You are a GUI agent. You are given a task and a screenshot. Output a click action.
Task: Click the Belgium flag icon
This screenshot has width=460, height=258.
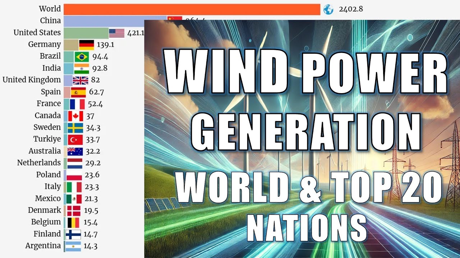[73, 222]
